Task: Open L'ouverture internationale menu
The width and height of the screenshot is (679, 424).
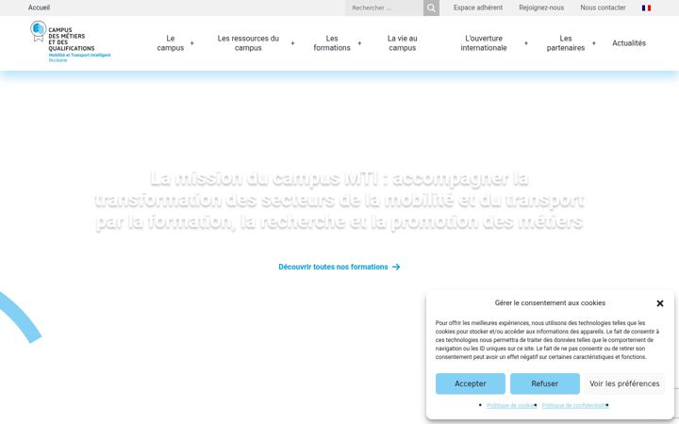Action: point(483,43)
